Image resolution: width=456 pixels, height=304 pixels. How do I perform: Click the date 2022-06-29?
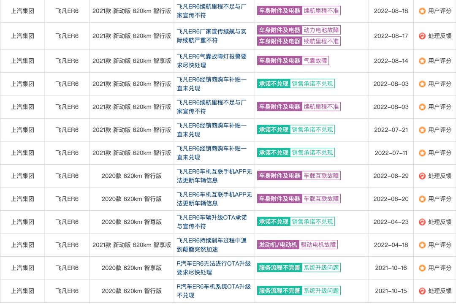tap(391, 176)
